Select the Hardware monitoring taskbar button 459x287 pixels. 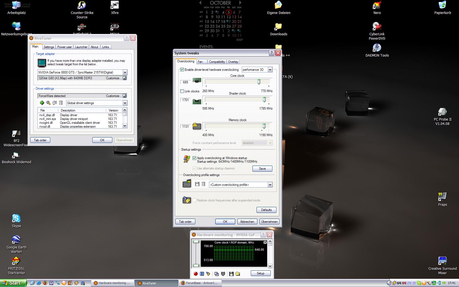coord(112,283)
